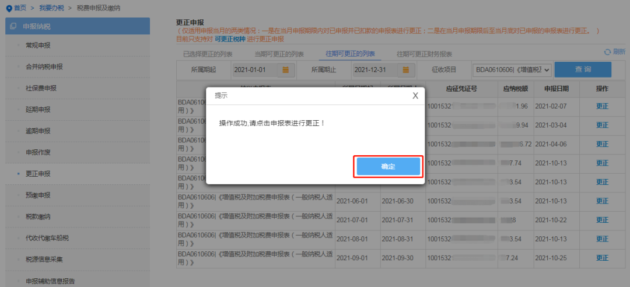Click the 所属期起 date input field
Image resolution: width=630 pixels, height=287 pixels.
tap(254, 70)
